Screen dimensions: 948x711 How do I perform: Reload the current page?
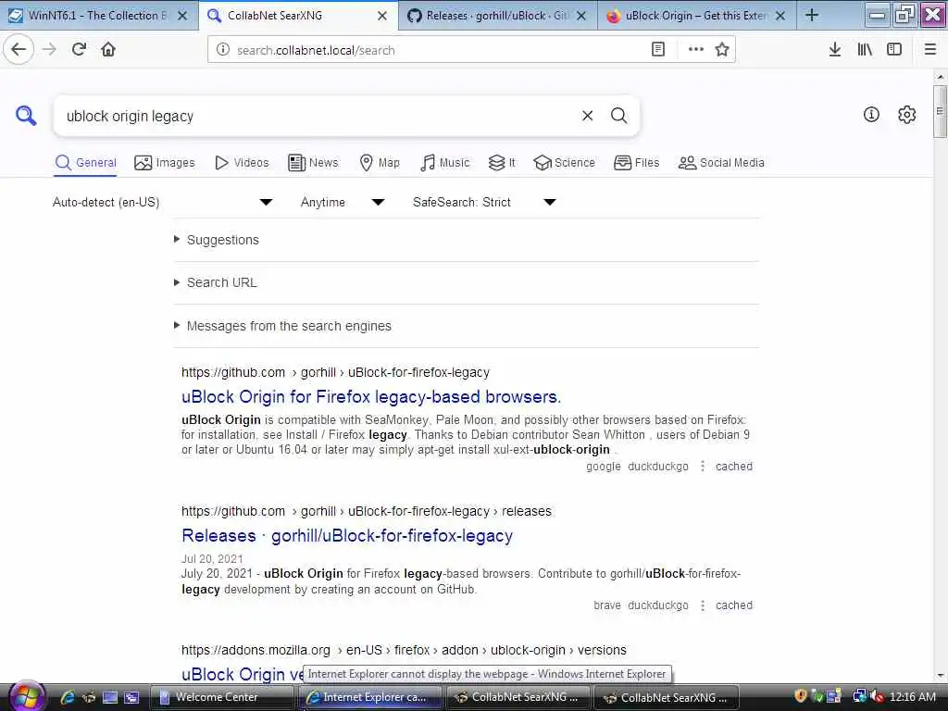(79, 50)
